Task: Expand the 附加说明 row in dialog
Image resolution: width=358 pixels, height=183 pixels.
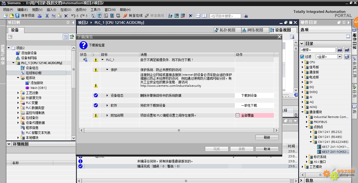Action: coord(107,115)
